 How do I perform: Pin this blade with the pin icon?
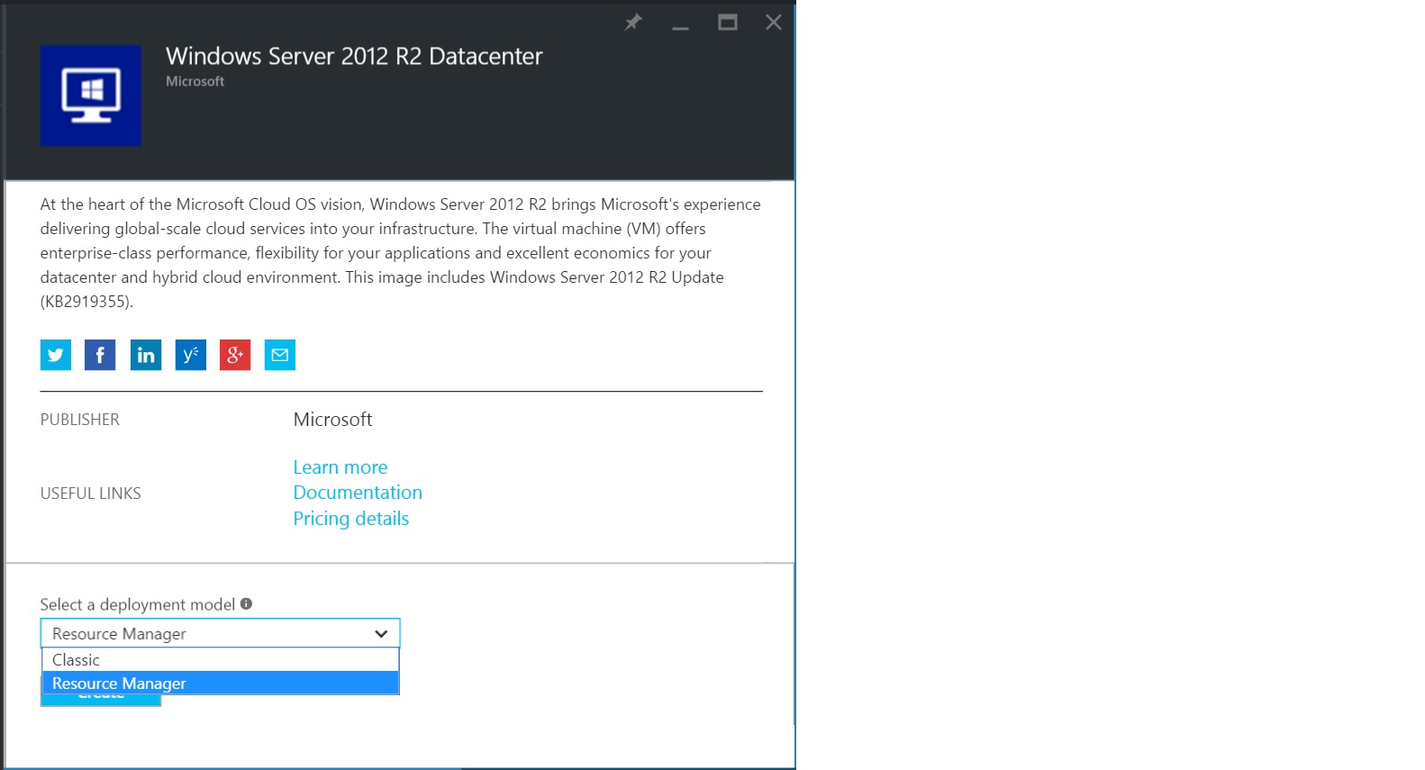tap(633, 23)
